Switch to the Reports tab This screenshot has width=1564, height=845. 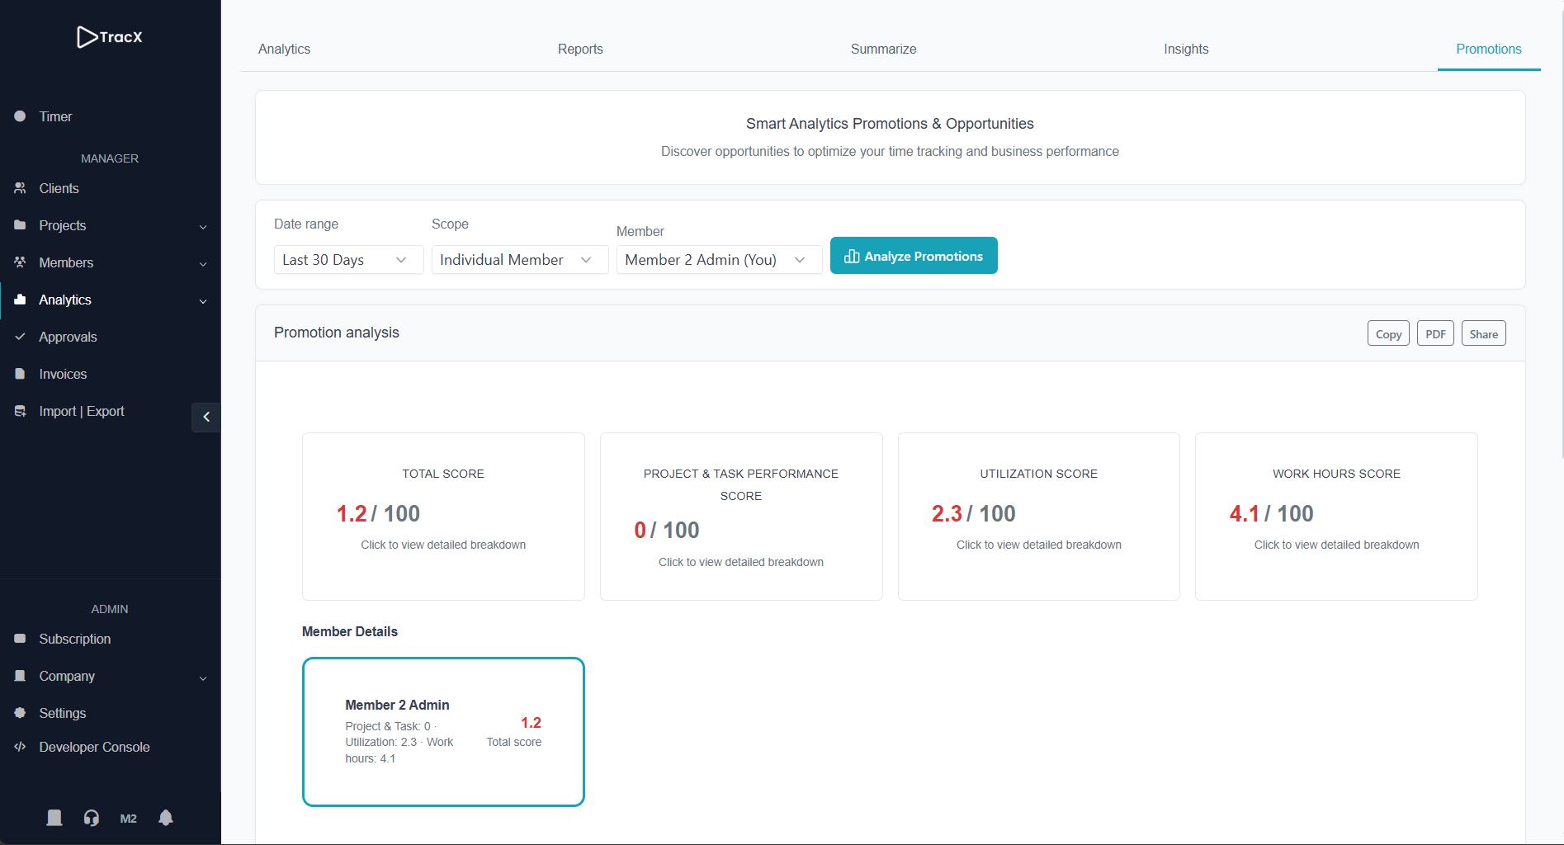[x=580, y=49]
